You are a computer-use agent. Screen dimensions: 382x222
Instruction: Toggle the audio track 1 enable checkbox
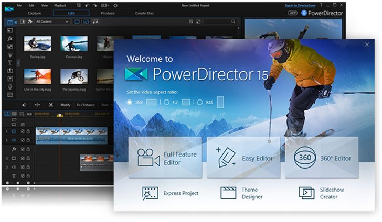(23, 140)
